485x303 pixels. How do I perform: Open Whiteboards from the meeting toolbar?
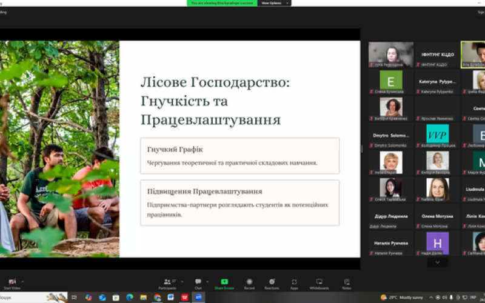(x=319, y=284)
